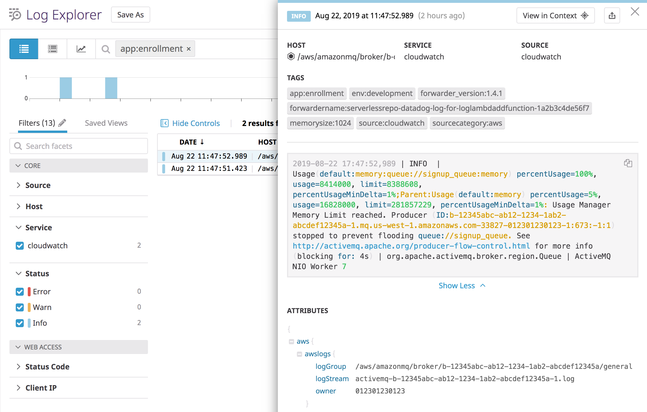
Task: Switch to the patterns view icon
Action: point(52,49)
